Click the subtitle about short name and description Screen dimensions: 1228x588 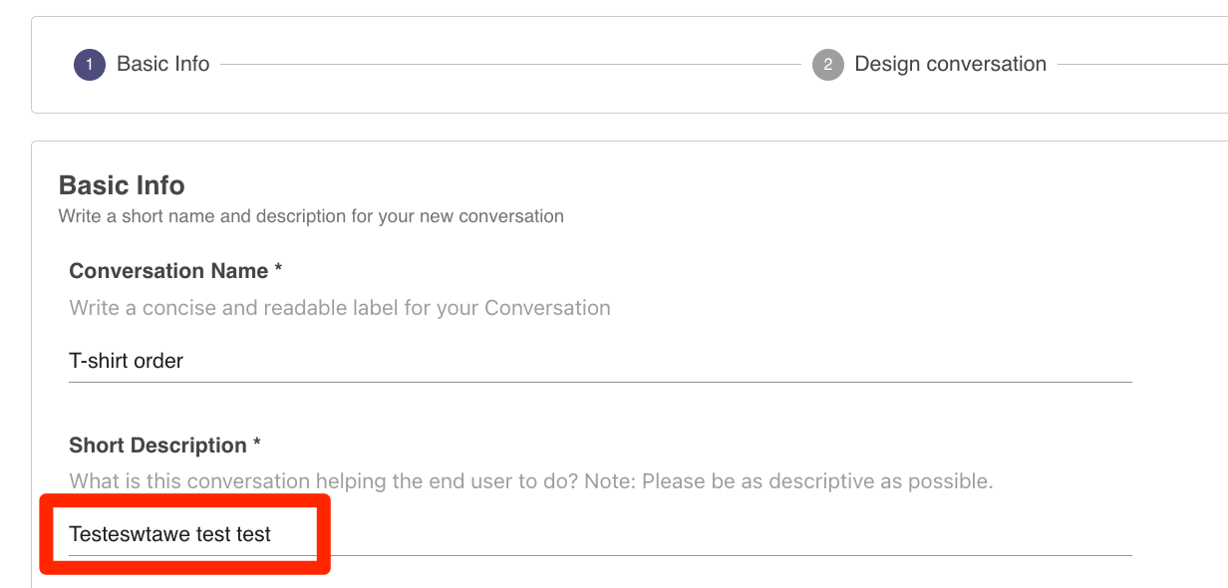(x=311, y=216)
